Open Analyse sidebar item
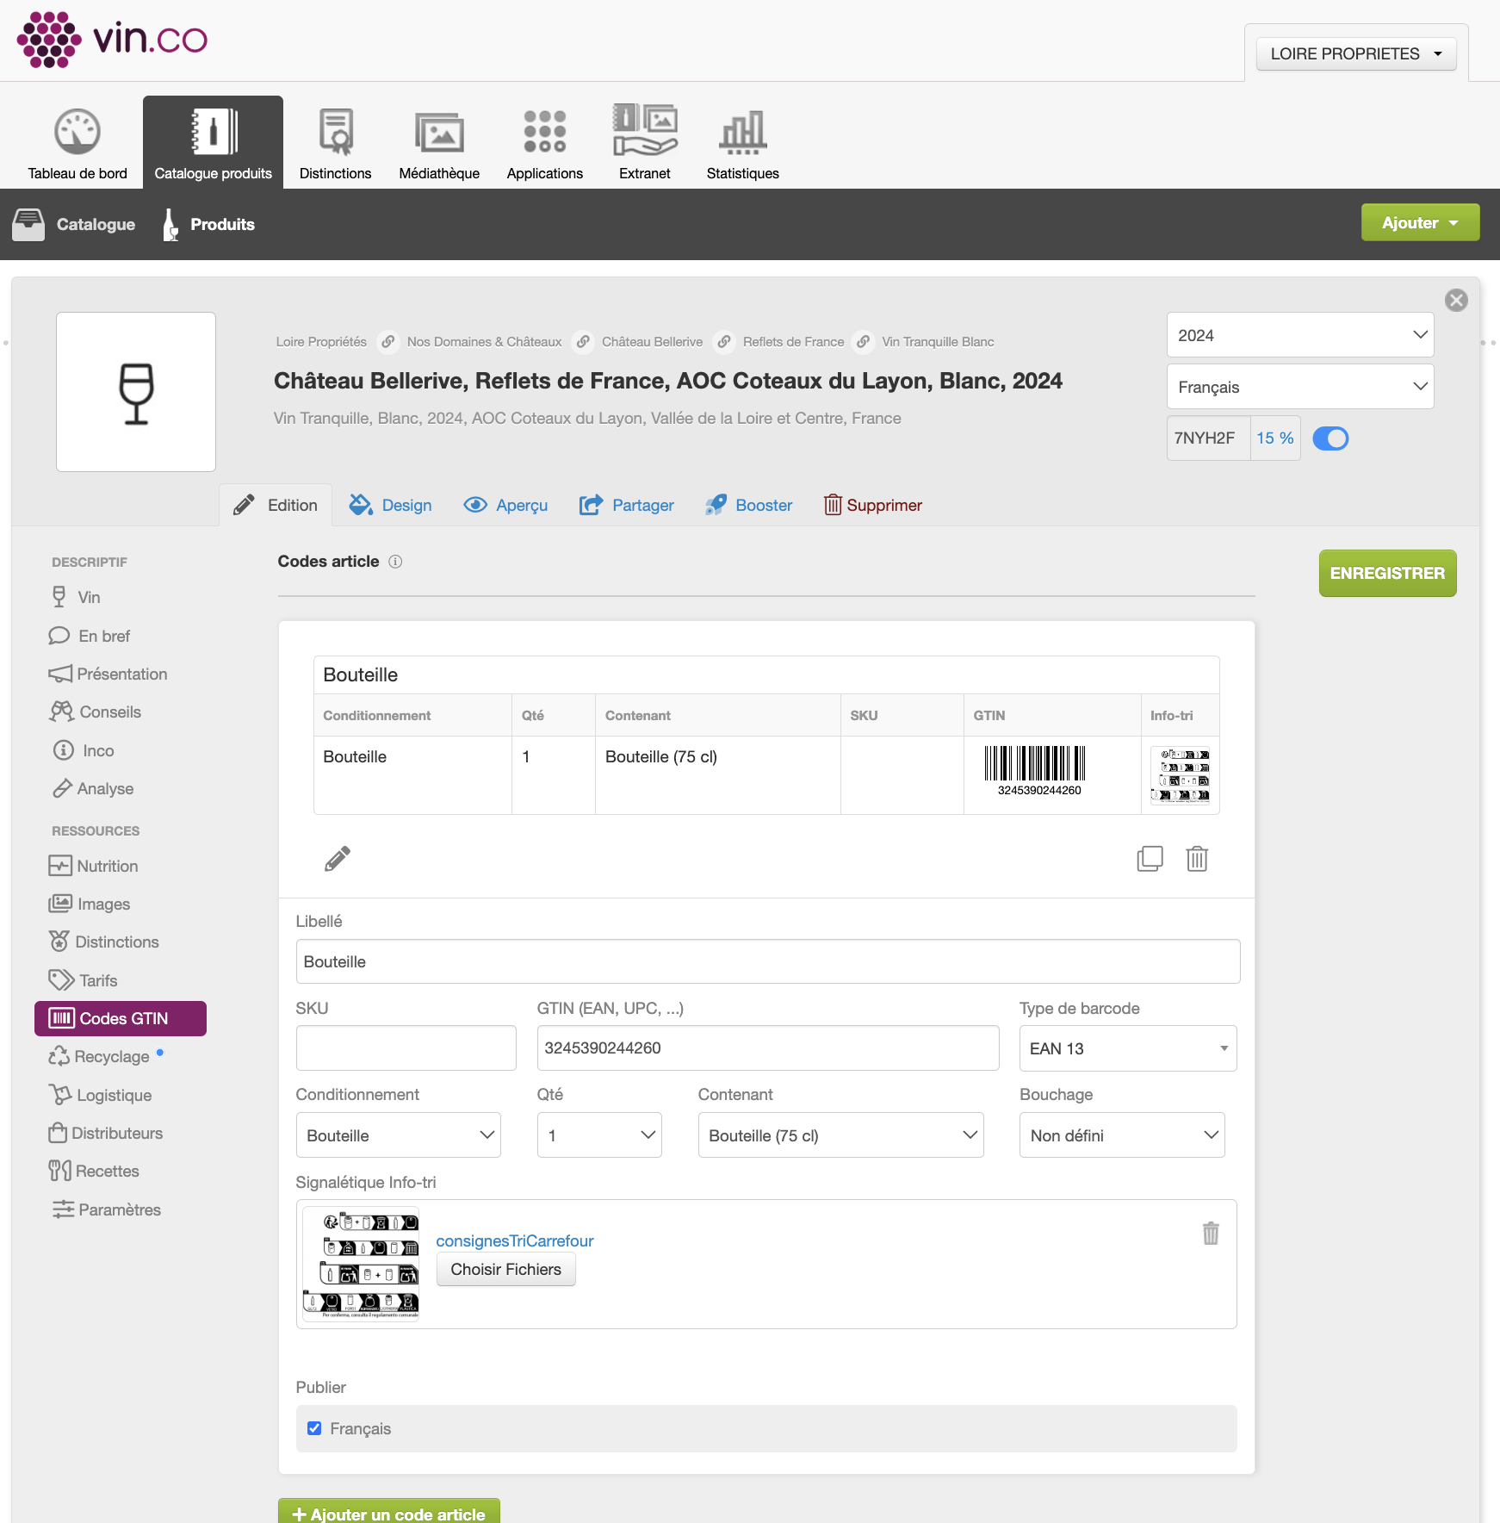Screen dimensions: 1500x1523 click(x=93, y=788)
